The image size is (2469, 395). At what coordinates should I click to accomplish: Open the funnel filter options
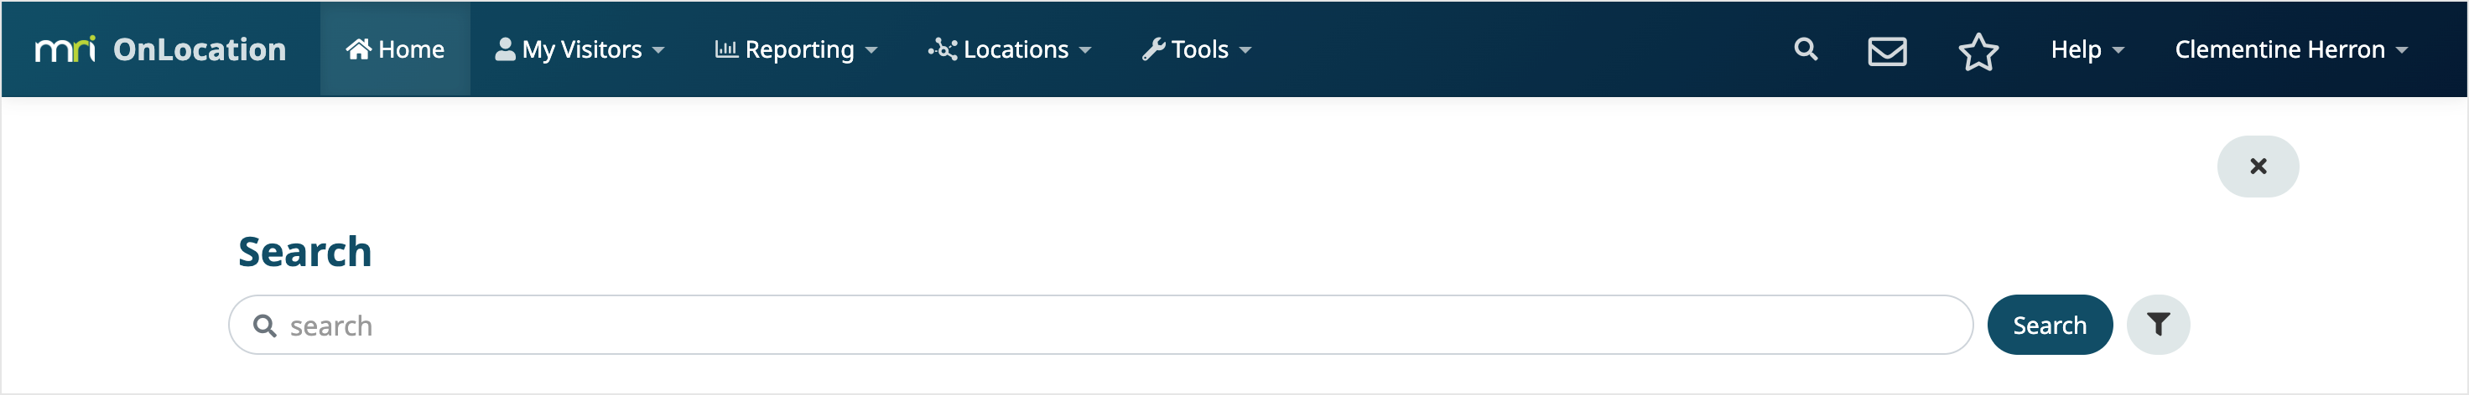click(2158, 324)
